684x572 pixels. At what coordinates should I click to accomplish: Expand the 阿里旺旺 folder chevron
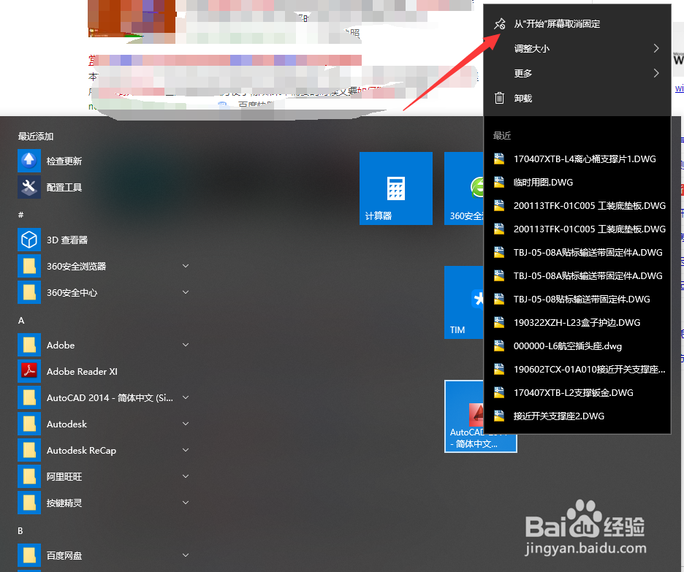(186, 476)
